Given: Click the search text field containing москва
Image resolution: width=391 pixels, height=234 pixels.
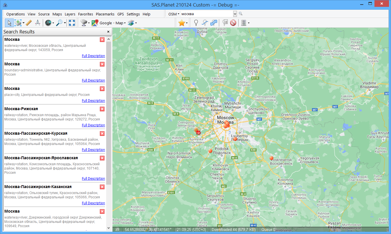Looking at the screenshot, I should click(x=206, y=14).
